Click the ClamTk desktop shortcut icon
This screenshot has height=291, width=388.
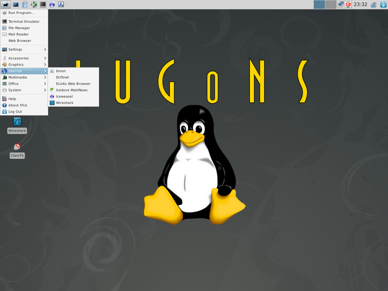[x=17, y=146]
